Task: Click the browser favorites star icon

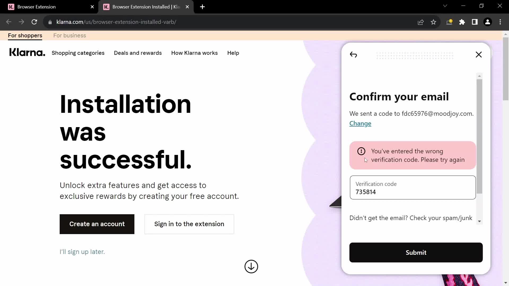Action: pyautogui.click(x=433, y=22)
